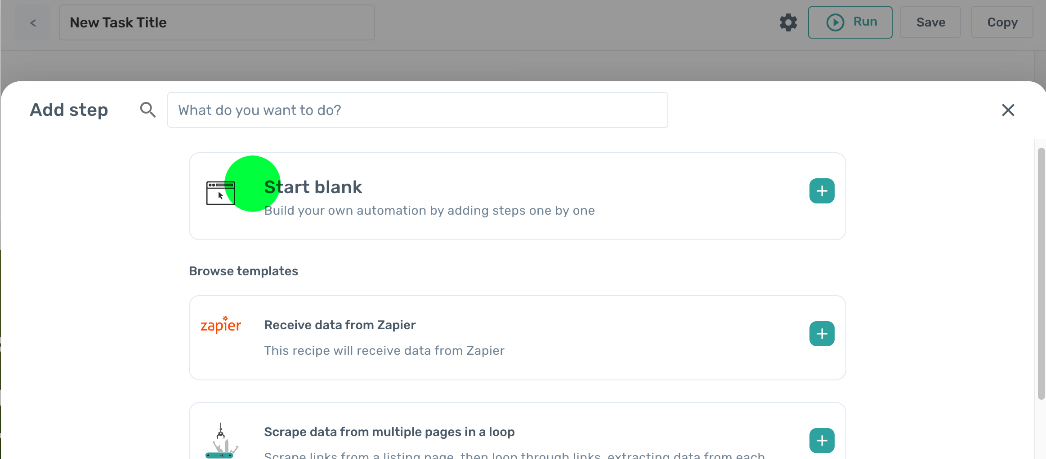
Task: Add the Scrape data in a loop template
Action: [x=821, y=441]
